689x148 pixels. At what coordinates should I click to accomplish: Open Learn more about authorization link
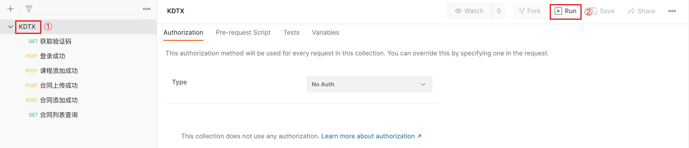(371, 136)
